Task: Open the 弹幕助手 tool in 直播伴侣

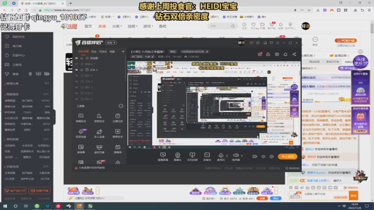Action: [x=81, y=118]
